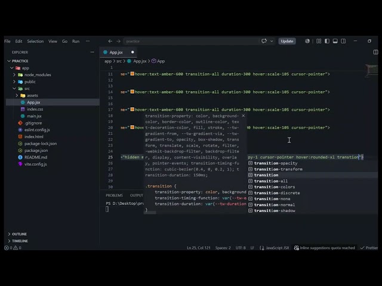Change language mode JavaScript JSX
The height and width of the screenshot is (286, 382).
click(x=277, y=248)
